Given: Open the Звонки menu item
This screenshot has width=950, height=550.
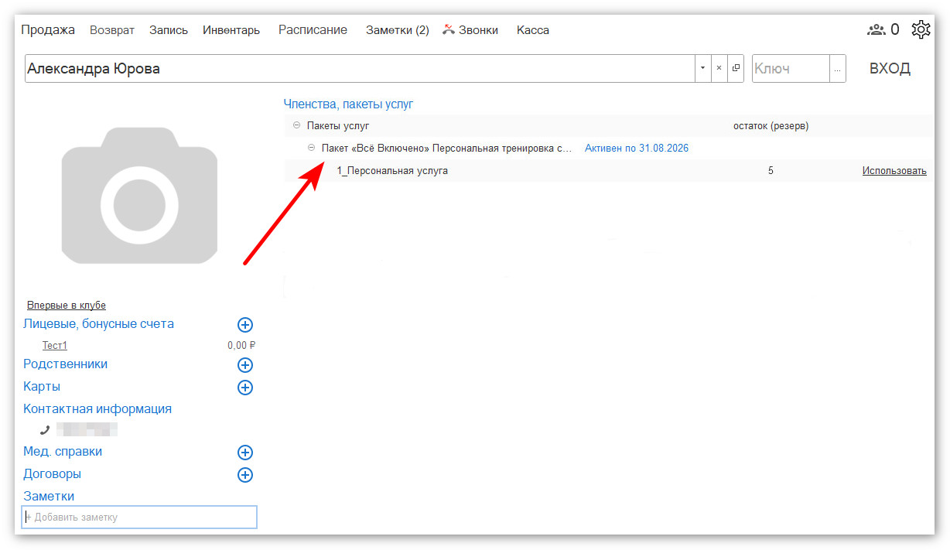Looking at the screenshot, I should (470, 30).
